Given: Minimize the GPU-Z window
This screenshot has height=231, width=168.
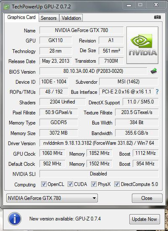Looking at the screenshot, I should [x=129, y=5].
